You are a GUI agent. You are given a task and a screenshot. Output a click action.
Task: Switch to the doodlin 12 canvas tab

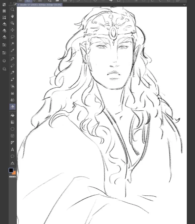click(x=40, y=5)
